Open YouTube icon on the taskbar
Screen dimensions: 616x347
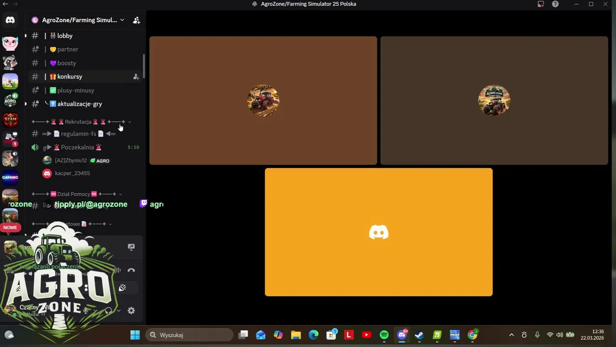pyautogui.click(x=366, y=335)
